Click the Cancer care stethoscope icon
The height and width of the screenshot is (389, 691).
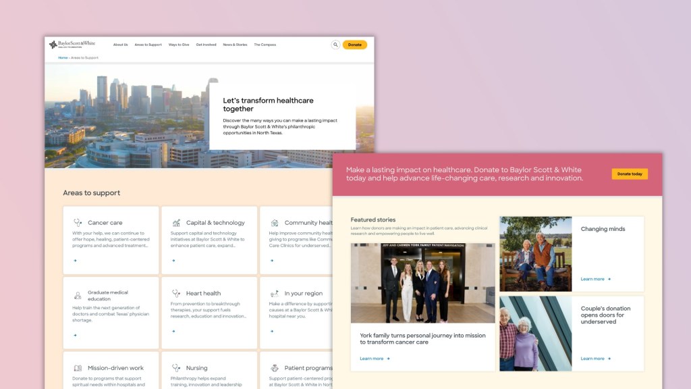coord(78,222)
